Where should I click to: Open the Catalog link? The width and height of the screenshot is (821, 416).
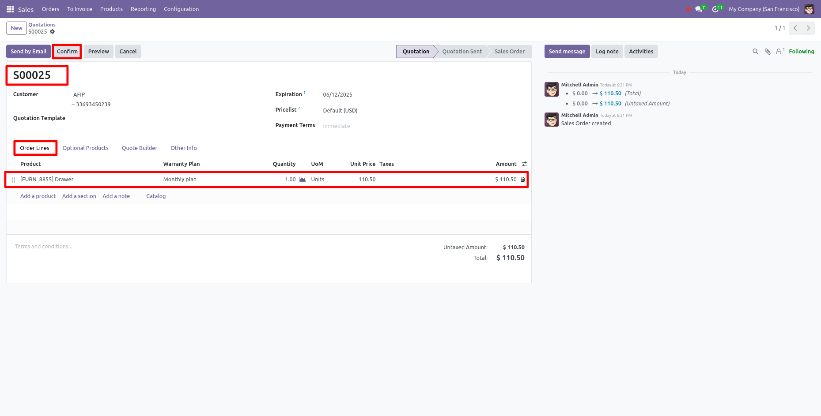pos(156,196)
